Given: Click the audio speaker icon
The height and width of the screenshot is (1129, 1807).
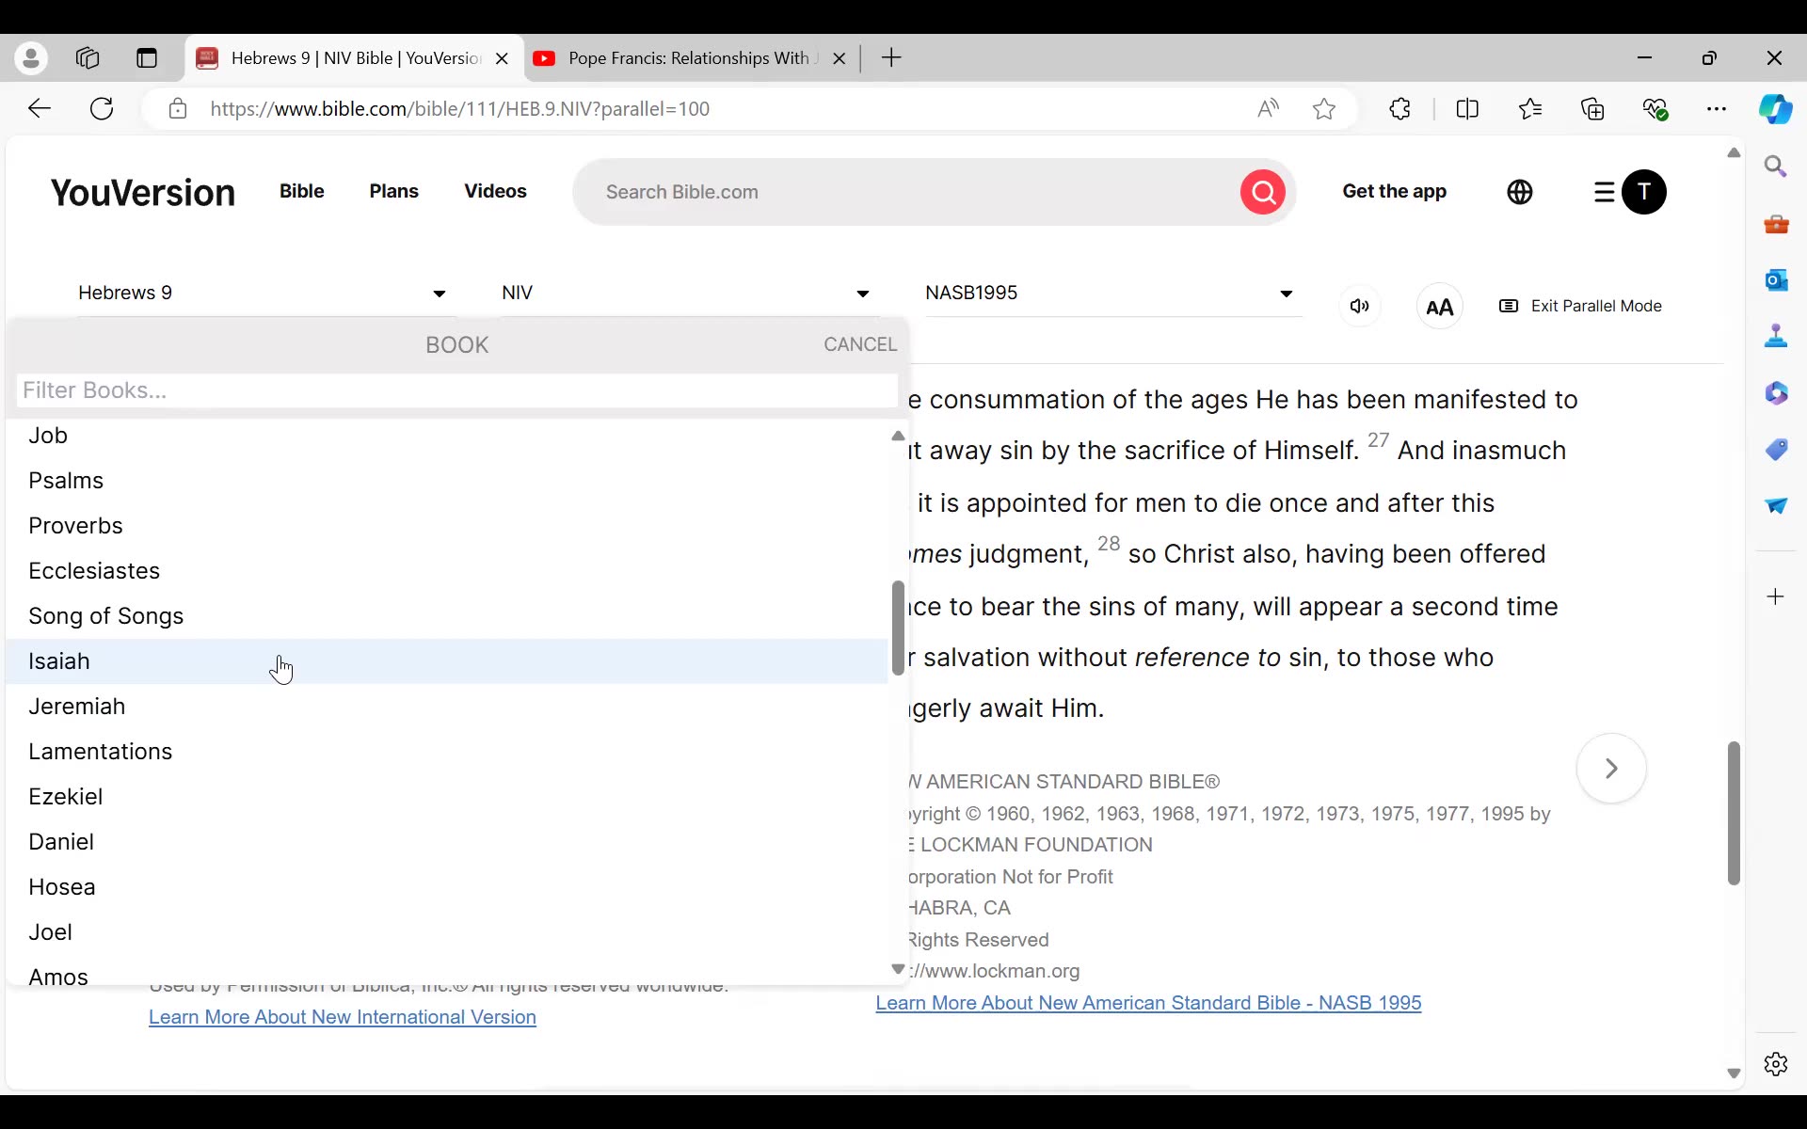Looking at the screenshot, I should pyautogui.click(x=1360, y=306).
